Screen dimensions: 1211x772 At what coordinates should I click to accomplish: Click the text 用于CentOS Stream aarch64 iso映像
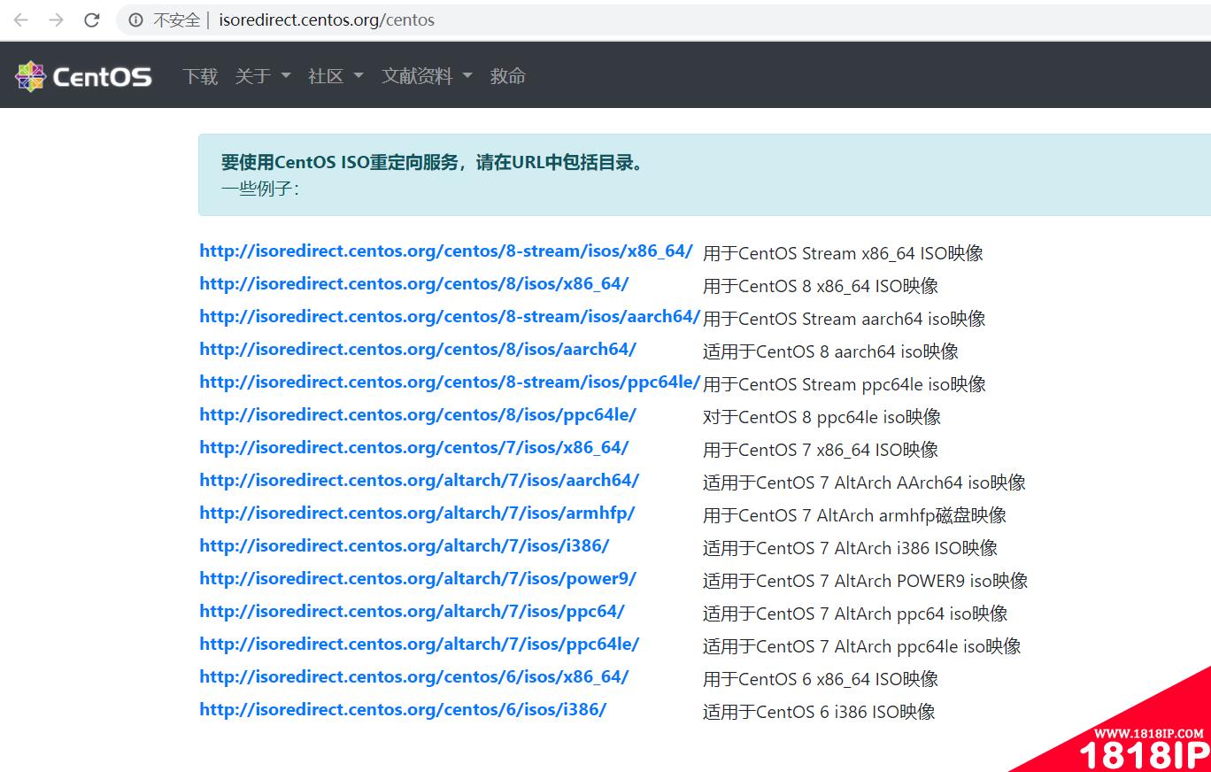coord(845,319)
